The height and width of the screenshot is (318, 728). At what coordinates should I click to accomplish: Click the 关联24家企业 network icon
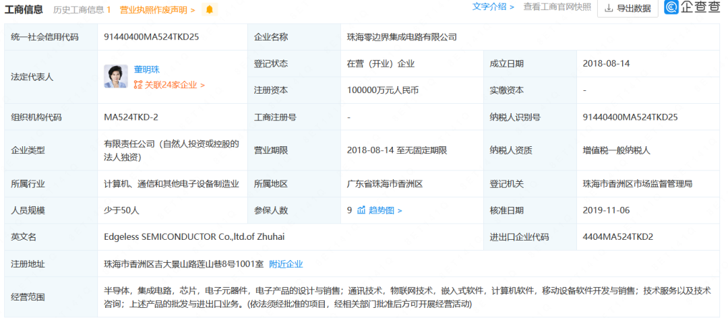(x=138, y=85)
